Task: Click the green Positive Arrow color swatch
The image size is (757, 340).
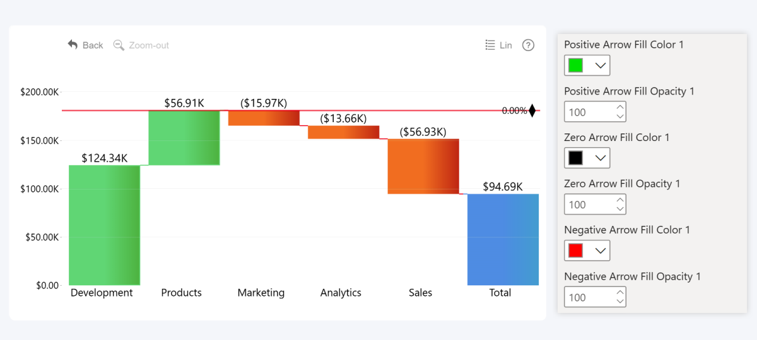Action: pyautogui.click(x=575, y=65)
